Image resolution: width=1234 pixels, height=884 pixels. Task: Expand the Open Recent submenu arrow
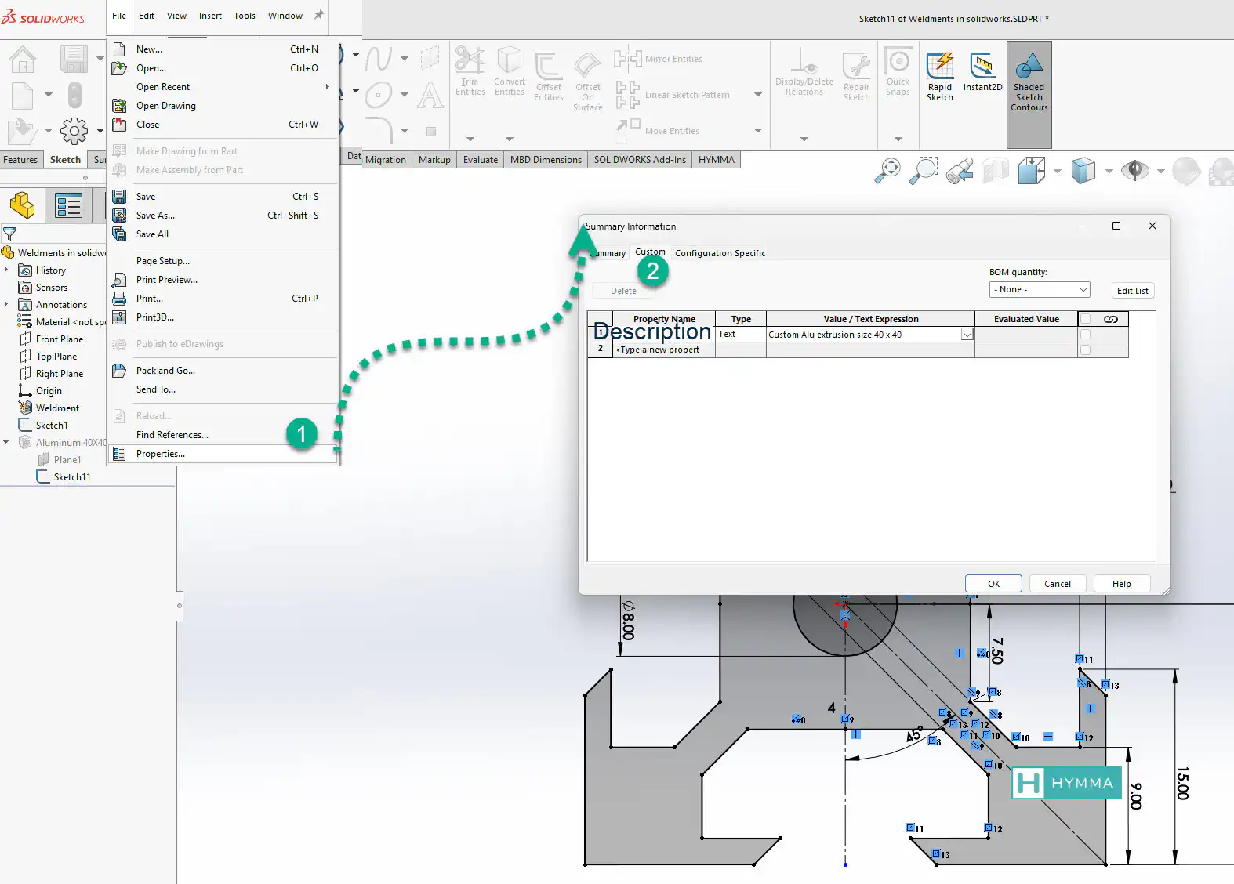click(x=328, y=87)
